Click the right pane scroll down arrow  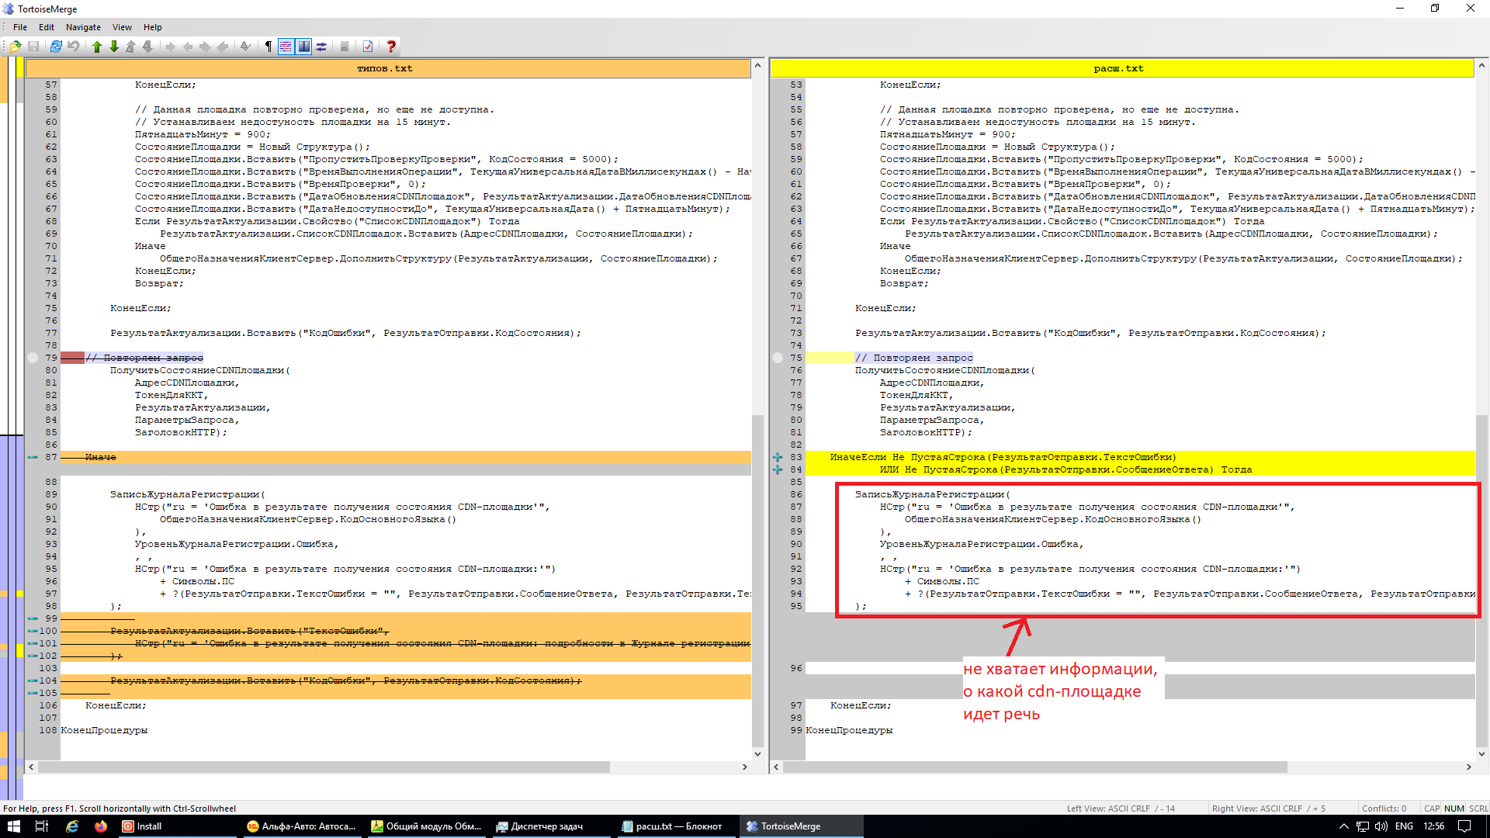(x=1482, y=753)
